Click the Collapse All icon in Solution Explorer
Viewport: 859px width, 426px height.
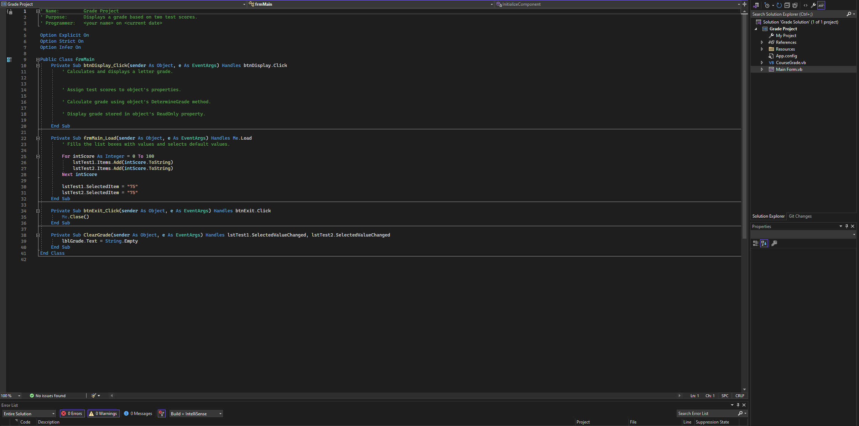[x=787, y=5]
